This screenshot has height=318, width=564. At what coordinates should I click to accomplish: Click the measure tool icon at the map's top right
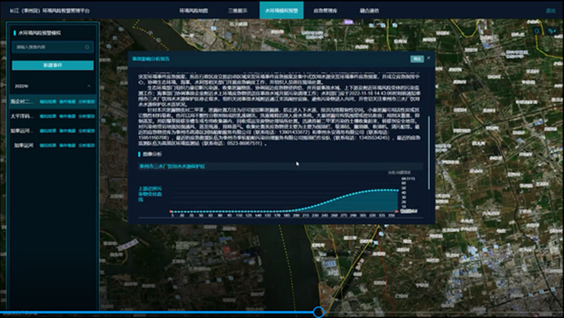click(549, 30)
